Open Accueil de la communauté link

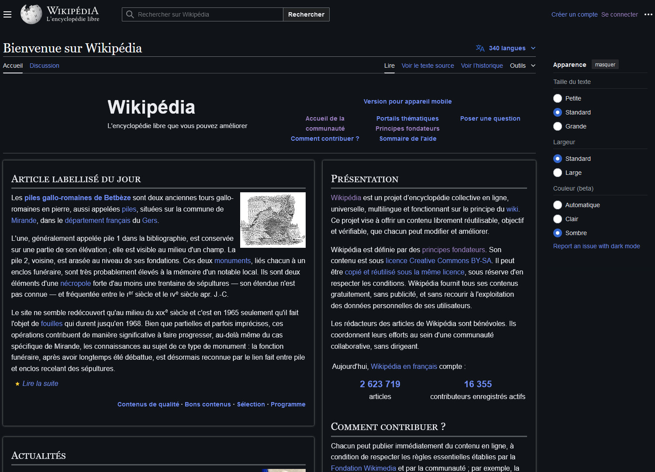point(325,124)
